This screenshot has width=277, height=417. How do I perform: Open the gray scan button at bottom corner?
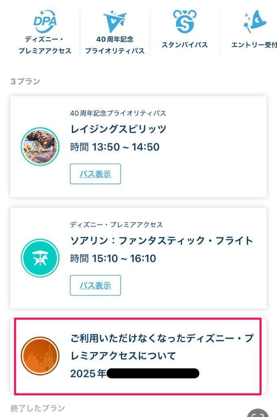pyautogui.click(x=257, y=413)
